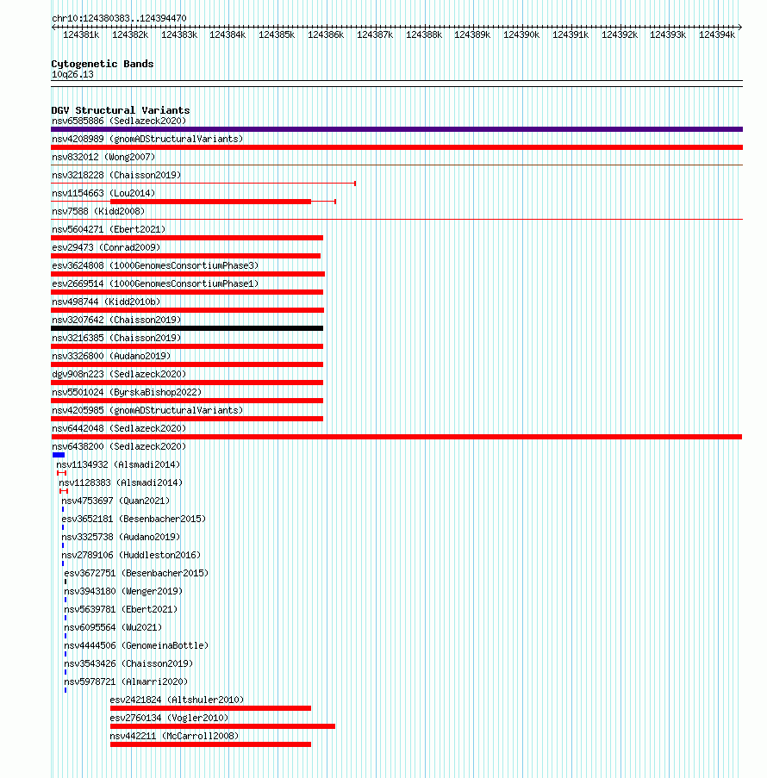Click nsv4444506 (GenomeinaBottle) label
Image resolution: width=767 pixels, height=778 pixels.
[x=136, y=646]
